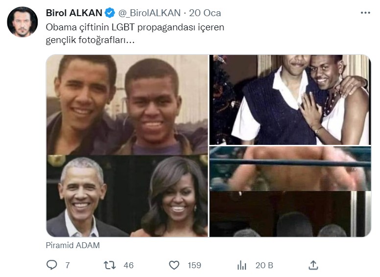Image resolution: width=380 pixels, height=277 pixels.
Task: Retweet this post using the retweet icon
Action: 110,265
